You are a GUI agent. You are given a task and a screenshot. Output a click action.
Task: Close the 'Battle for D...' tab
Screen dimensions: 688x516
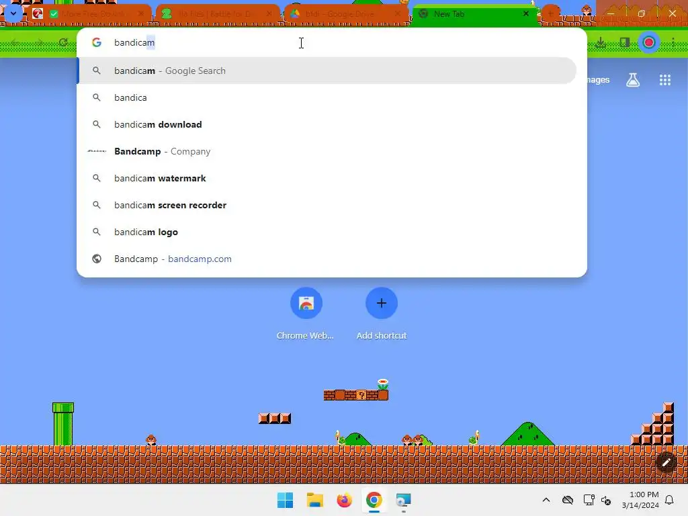coord(269,14)
